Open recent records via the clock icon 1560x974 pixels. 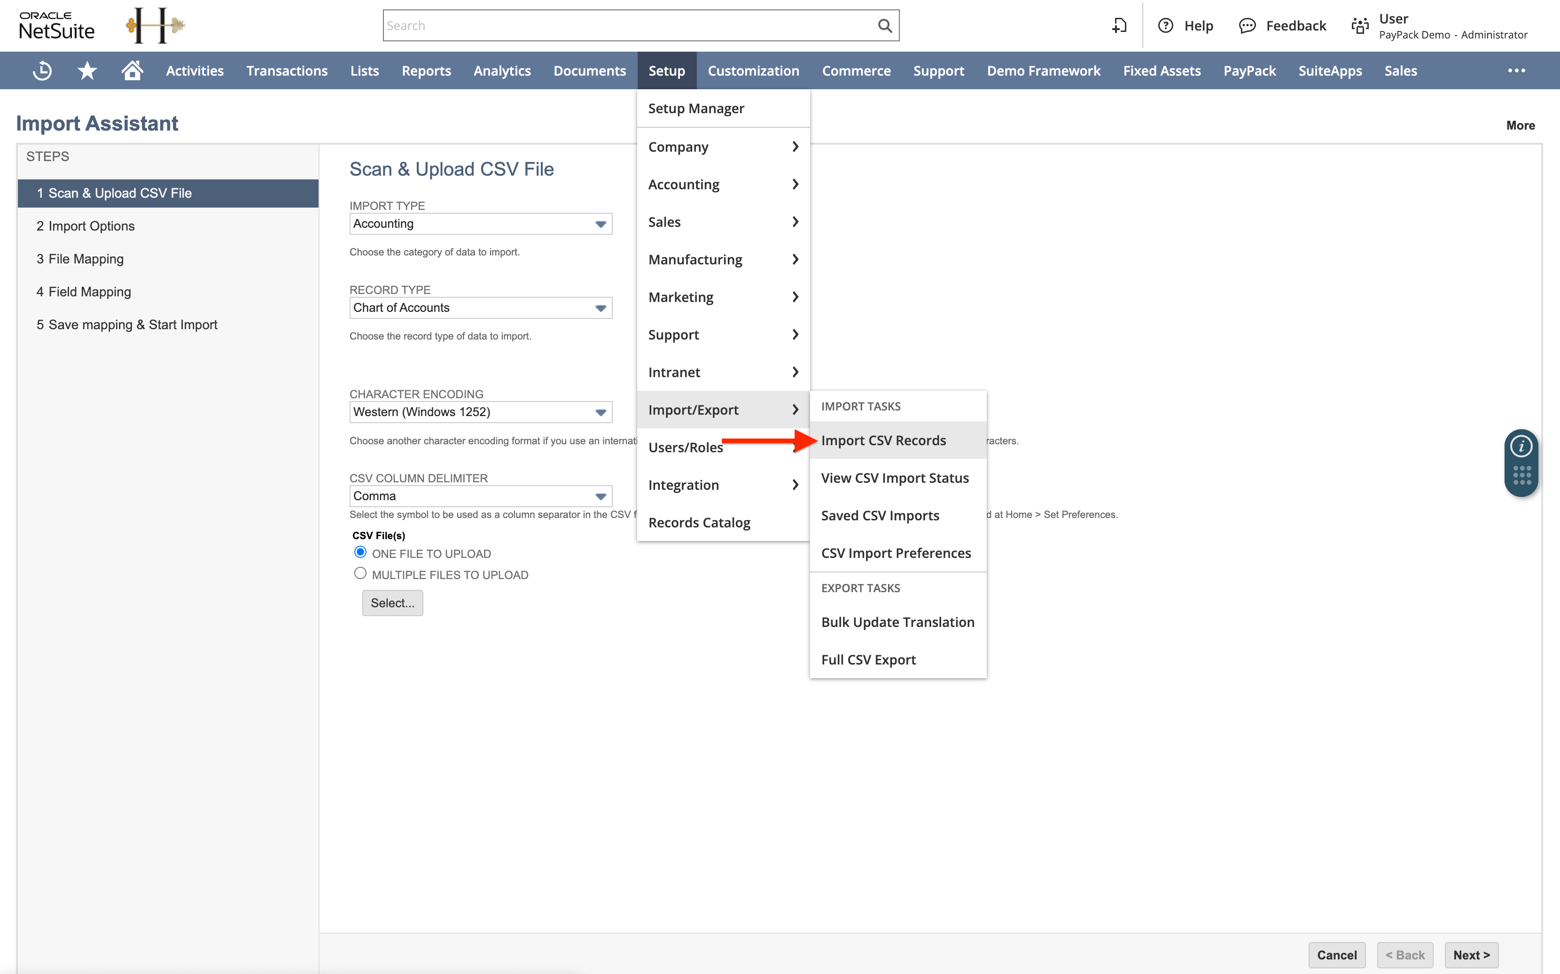pyautogui.click(x=41, y=70)
